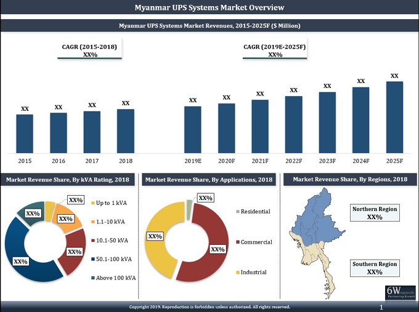Click the 1.1-10 kVA legend text
This screenshot has width=419, height=312.
click(x=110, y=222)
